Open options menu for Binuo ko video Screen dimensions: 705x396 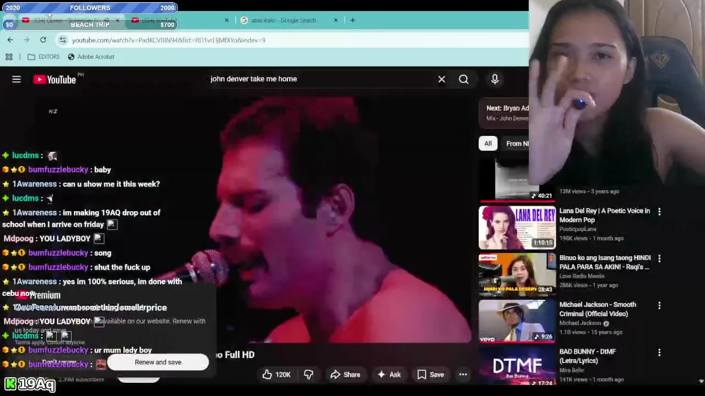[659, 258]
